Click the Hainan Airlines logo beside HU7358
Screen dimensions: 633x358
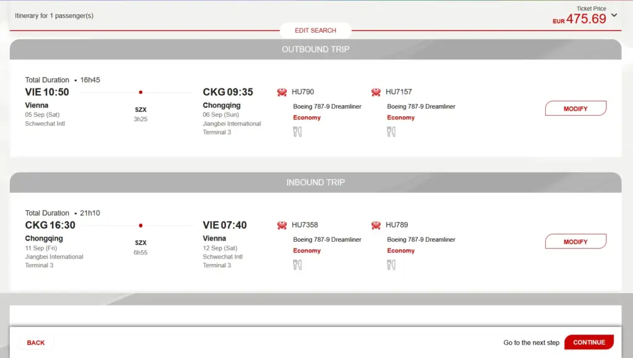click(282, 225)
